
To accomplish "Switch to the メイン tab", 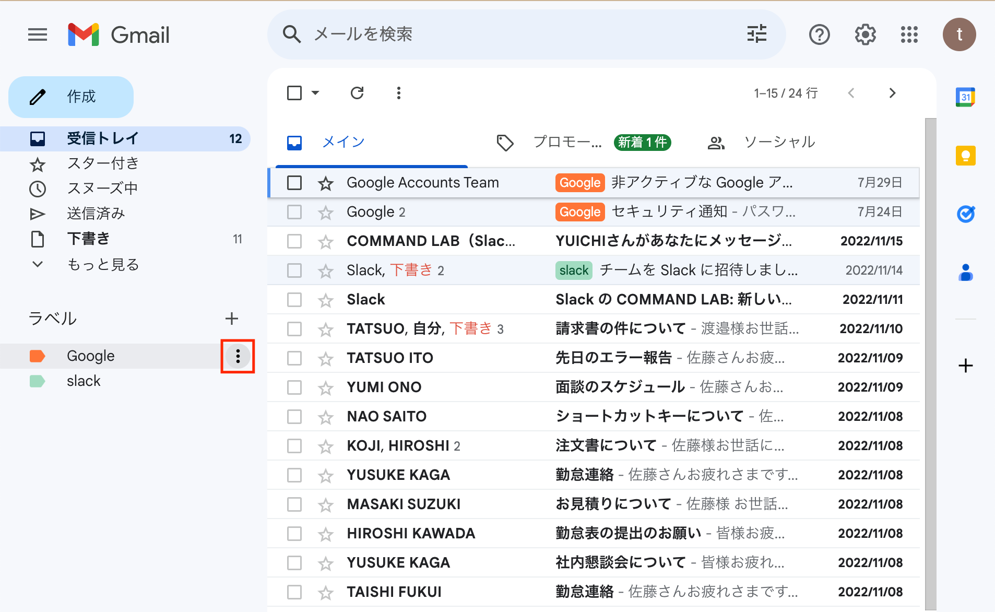I will coord(372,142).
